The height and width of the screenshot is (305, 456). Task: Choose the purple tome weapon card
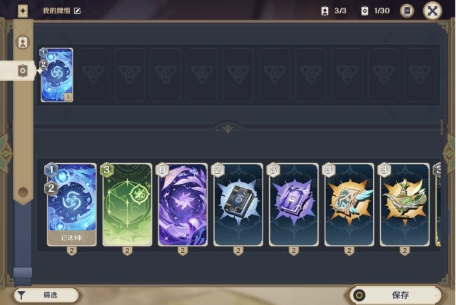click(294, 205)
